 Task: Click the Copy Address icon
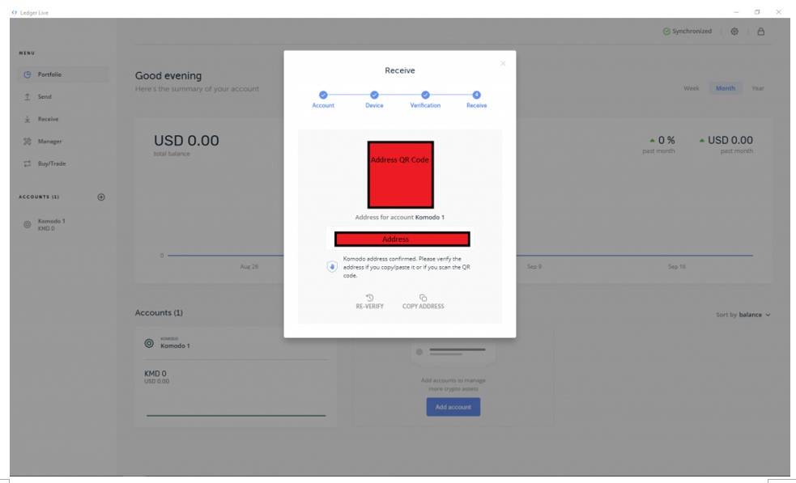pos(423,298)
